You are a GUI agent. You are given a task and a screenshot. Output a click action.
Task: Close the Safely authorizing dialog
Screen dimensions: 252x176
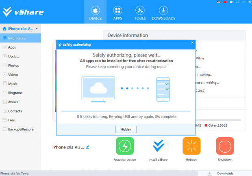point(192,42)
